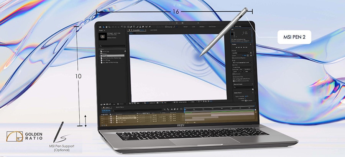Switch to the Learn workspace

(x=194, y=27)
